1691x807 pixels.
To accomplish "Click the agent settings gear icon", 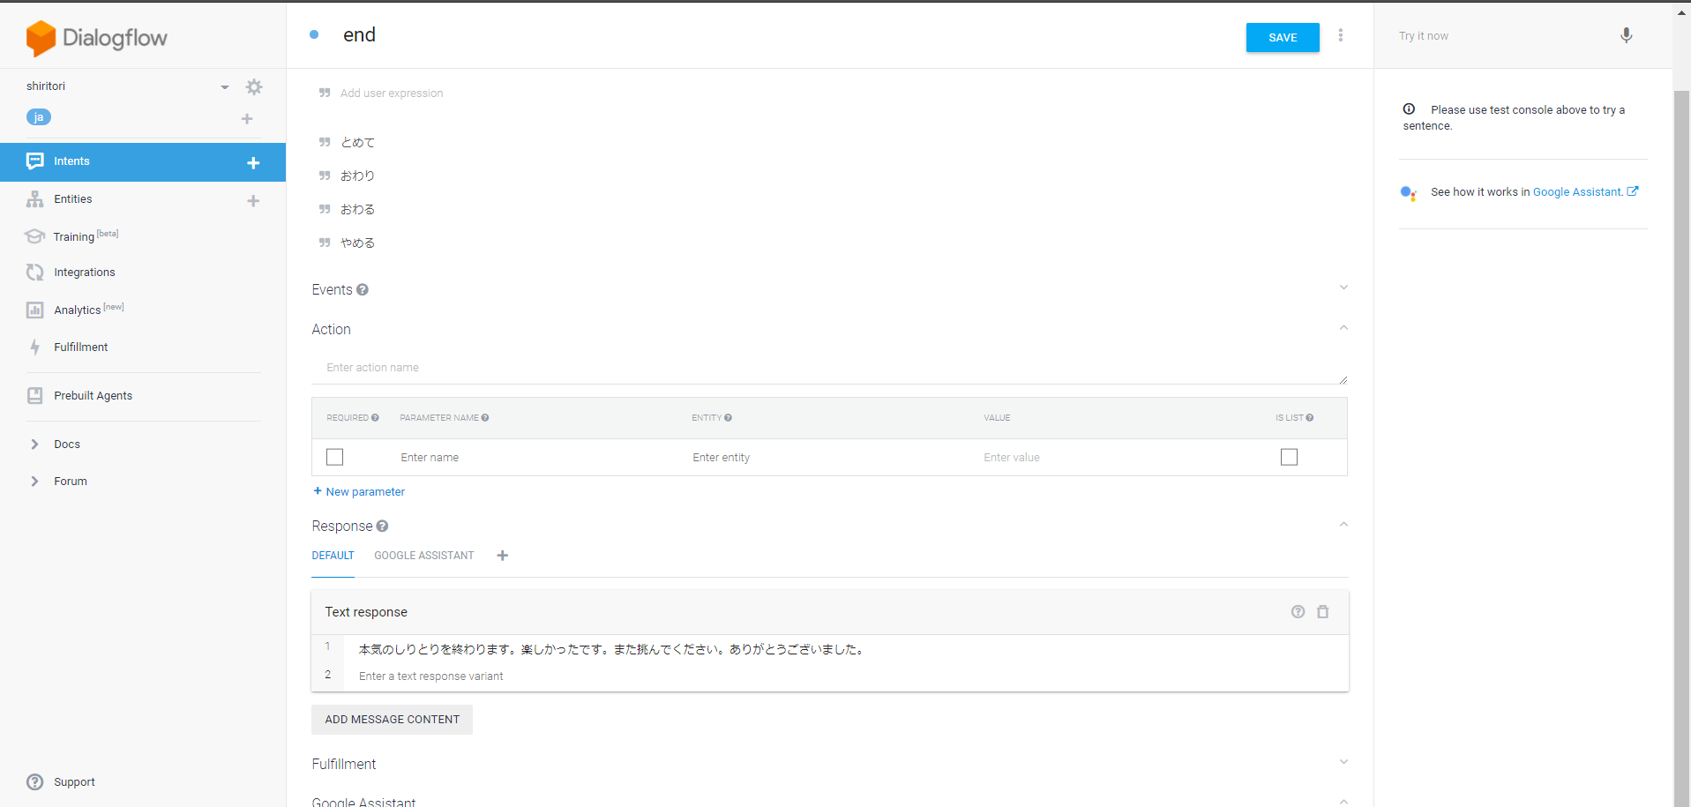I will (254, 86).
